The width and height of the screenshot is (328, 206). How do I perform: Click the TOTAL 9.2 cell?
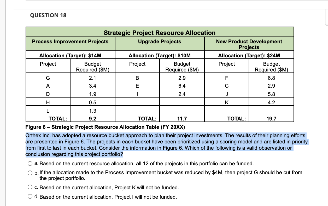pos(92,119)
